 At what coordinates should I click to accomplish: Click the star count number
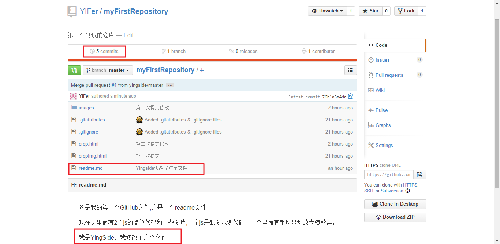pyautogui.click(x=386, y=11)
